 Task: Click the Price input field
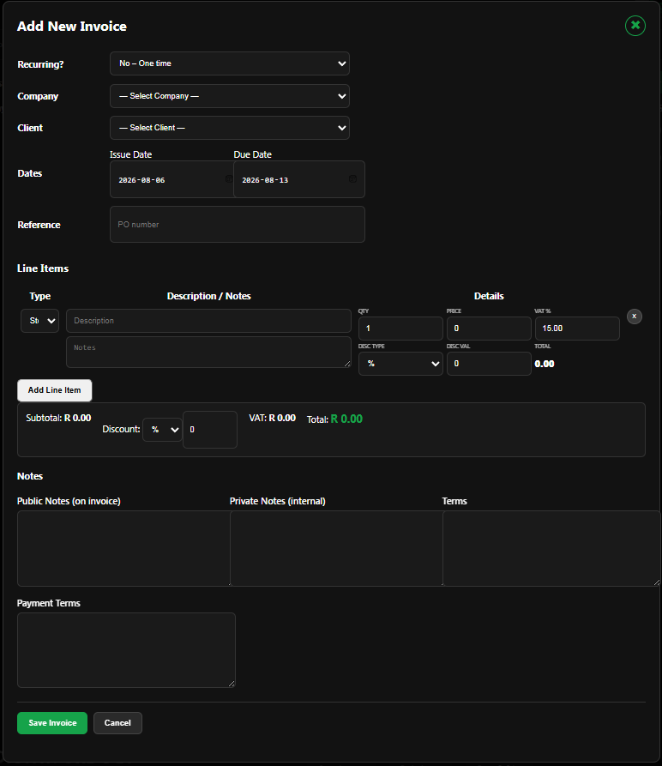point(489,329)
